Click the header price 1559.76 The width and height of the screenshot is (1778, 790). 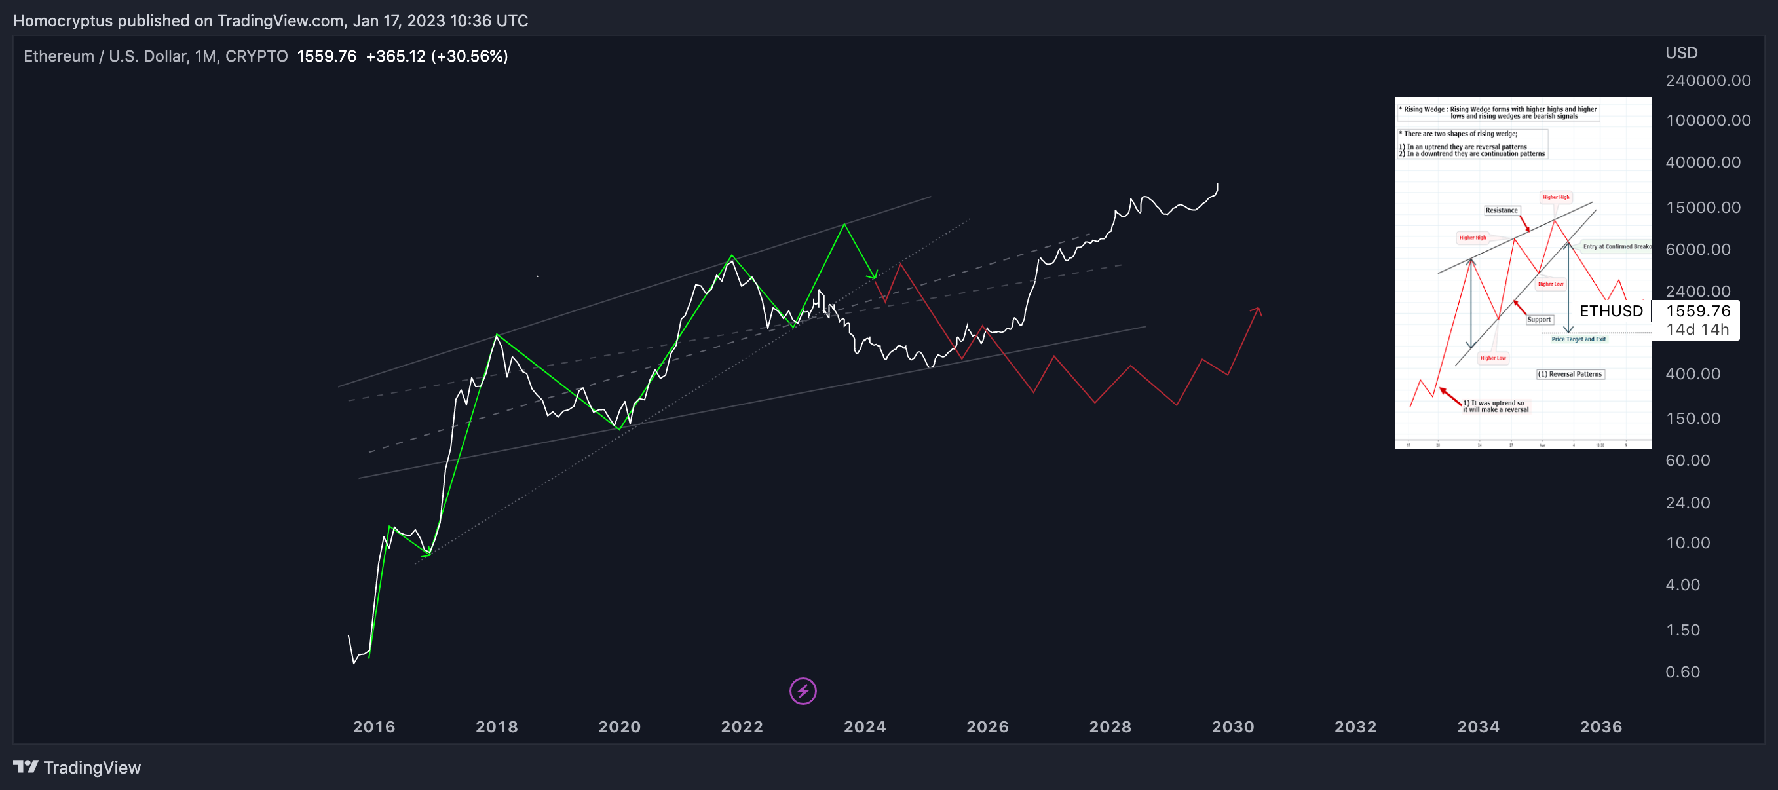click(326, 56)
